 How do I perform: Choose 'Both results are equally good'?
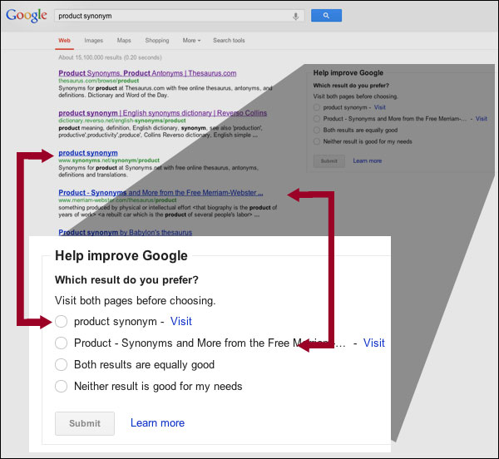61,365
